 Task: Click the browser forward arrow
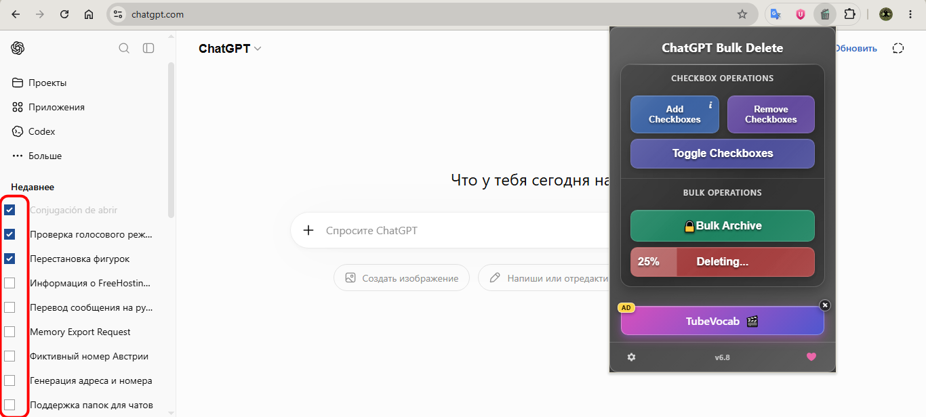(x=40, y=14)
